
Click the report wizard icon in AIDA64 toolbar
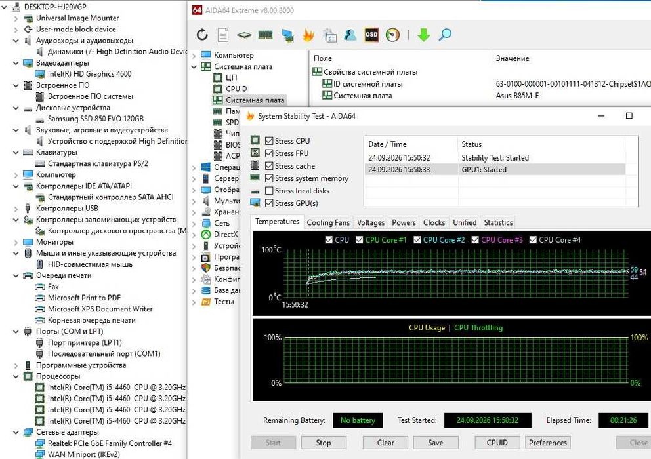coord(330,35)
